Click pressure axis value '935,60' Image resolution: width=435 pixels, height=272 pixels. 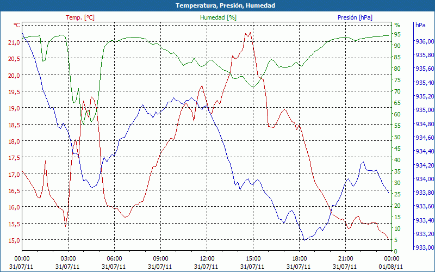pos(424,69)
